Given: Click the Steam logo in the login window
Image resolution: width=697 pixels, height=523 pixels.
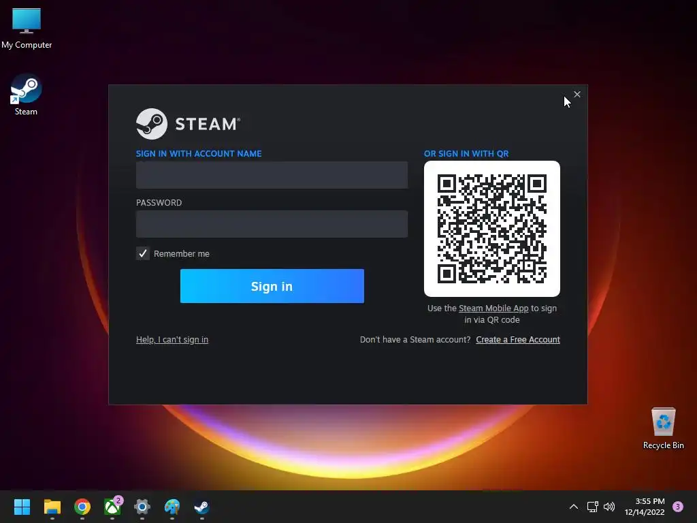Looking at the screenshot, I should [189, 124].
